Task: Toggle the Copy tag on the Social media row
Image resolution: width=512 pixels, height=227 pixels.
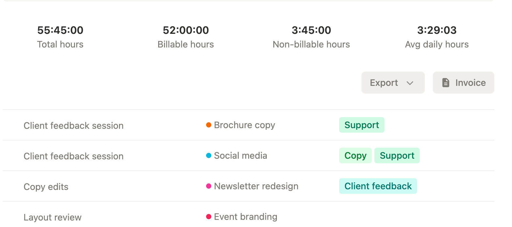Action: click(355, 155)
